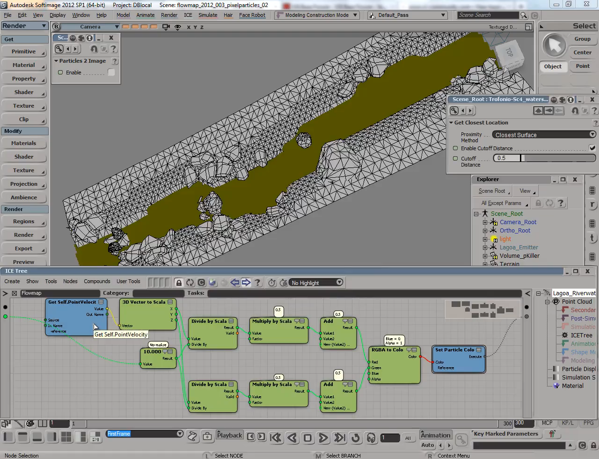The width and height of the screenshot is (599, 459).
Task: Uncheck Enable Cutoff Distance checkbox
Action: click(592, 148)
